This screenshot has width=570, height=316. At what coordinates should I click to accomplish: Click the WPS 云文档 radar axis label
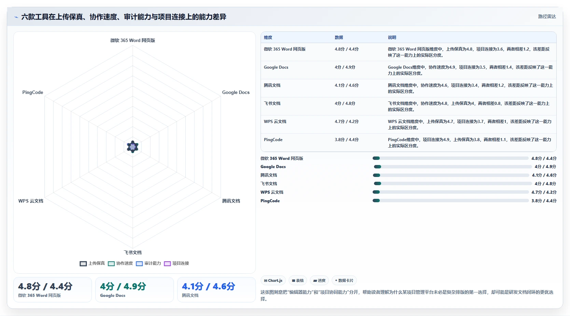31,201
